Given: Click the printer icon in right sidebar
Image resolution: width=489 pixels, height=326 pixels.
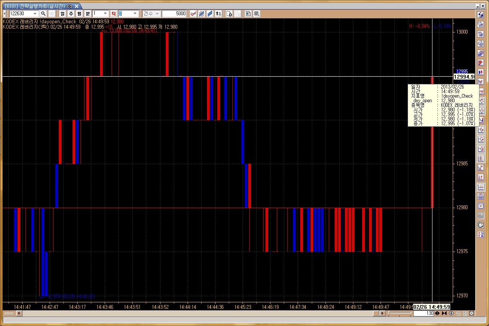Looking at the screenshot, I should click(481, 197).
